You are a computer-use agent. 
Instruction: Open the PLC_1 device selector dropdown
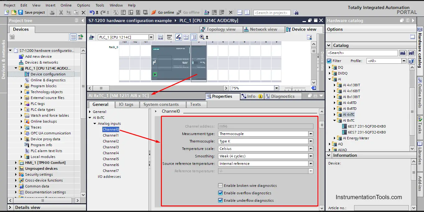(x=151, y=37)
